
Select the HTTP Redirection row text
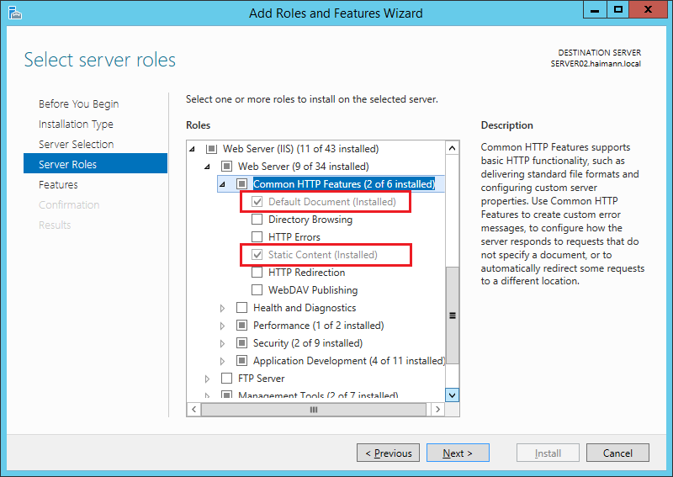click(x=306, y=273)
